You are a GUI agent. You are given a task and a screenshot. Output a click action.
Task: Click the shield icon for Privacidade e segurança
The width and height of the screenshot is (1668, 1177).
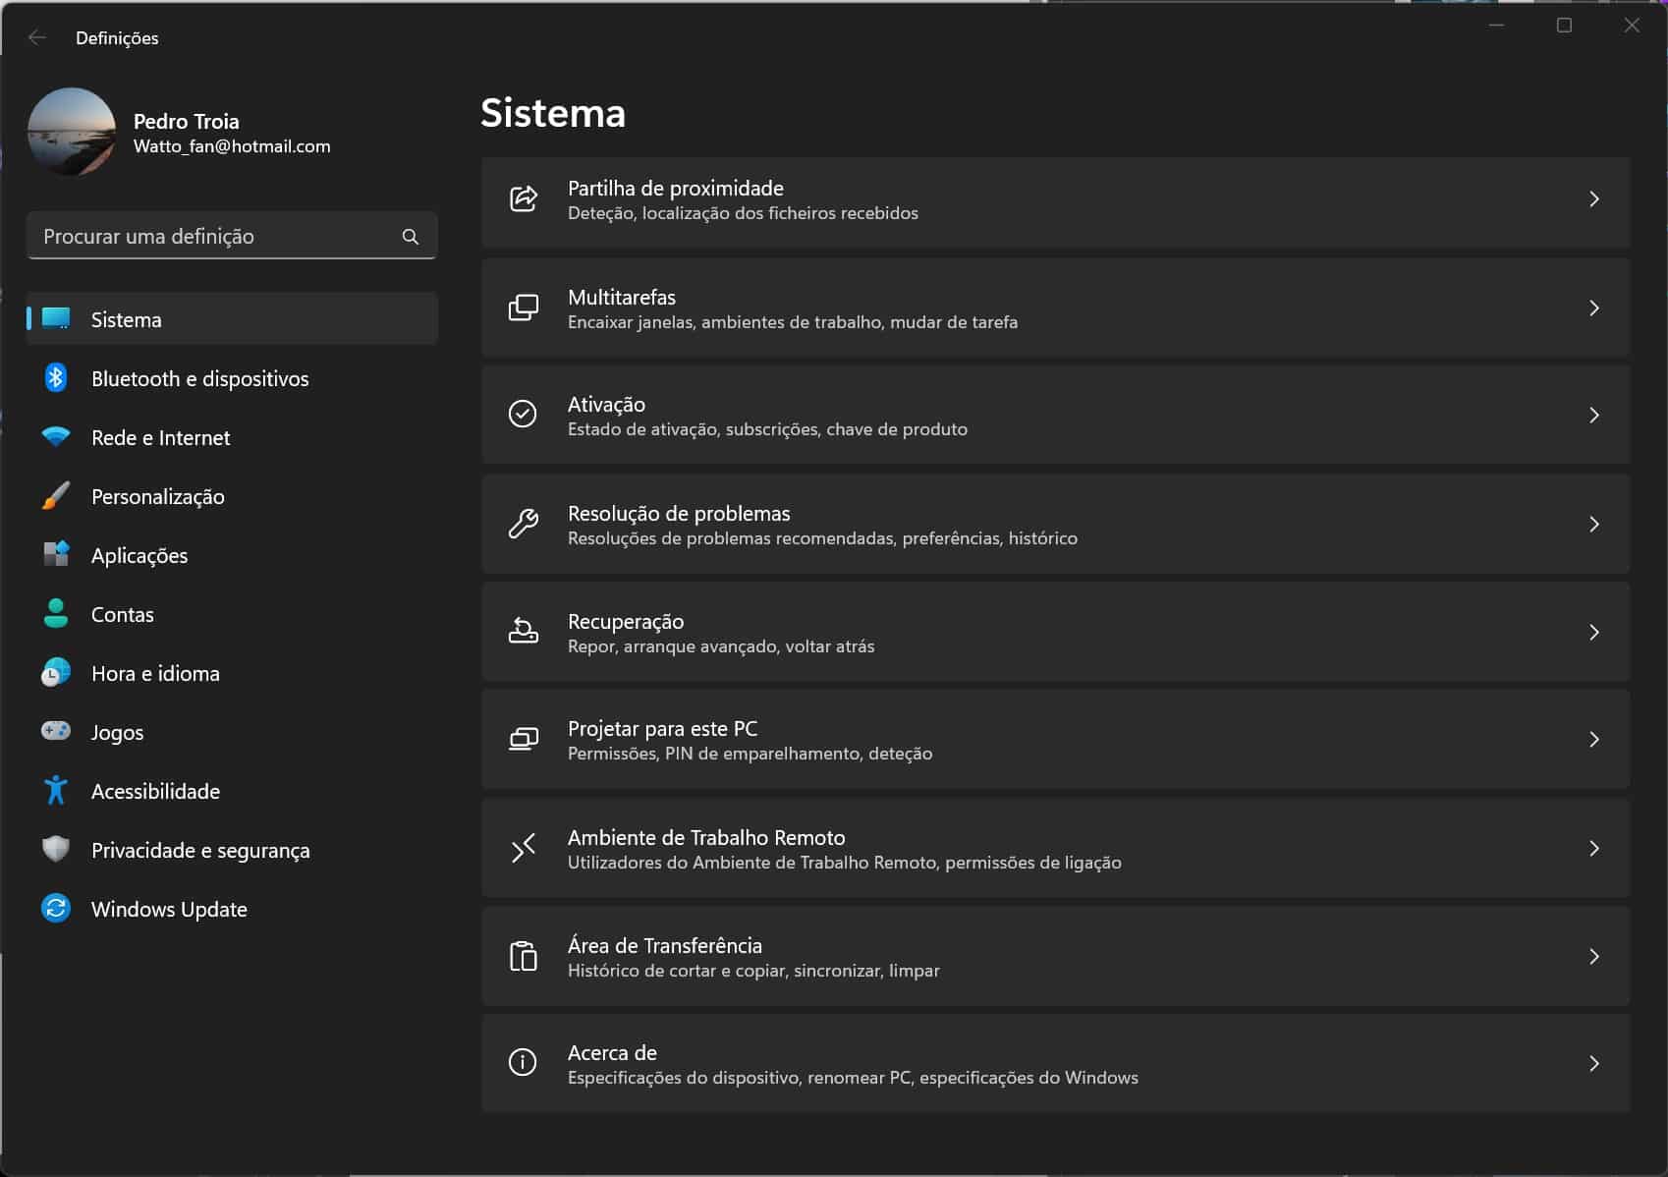(56, 850)
